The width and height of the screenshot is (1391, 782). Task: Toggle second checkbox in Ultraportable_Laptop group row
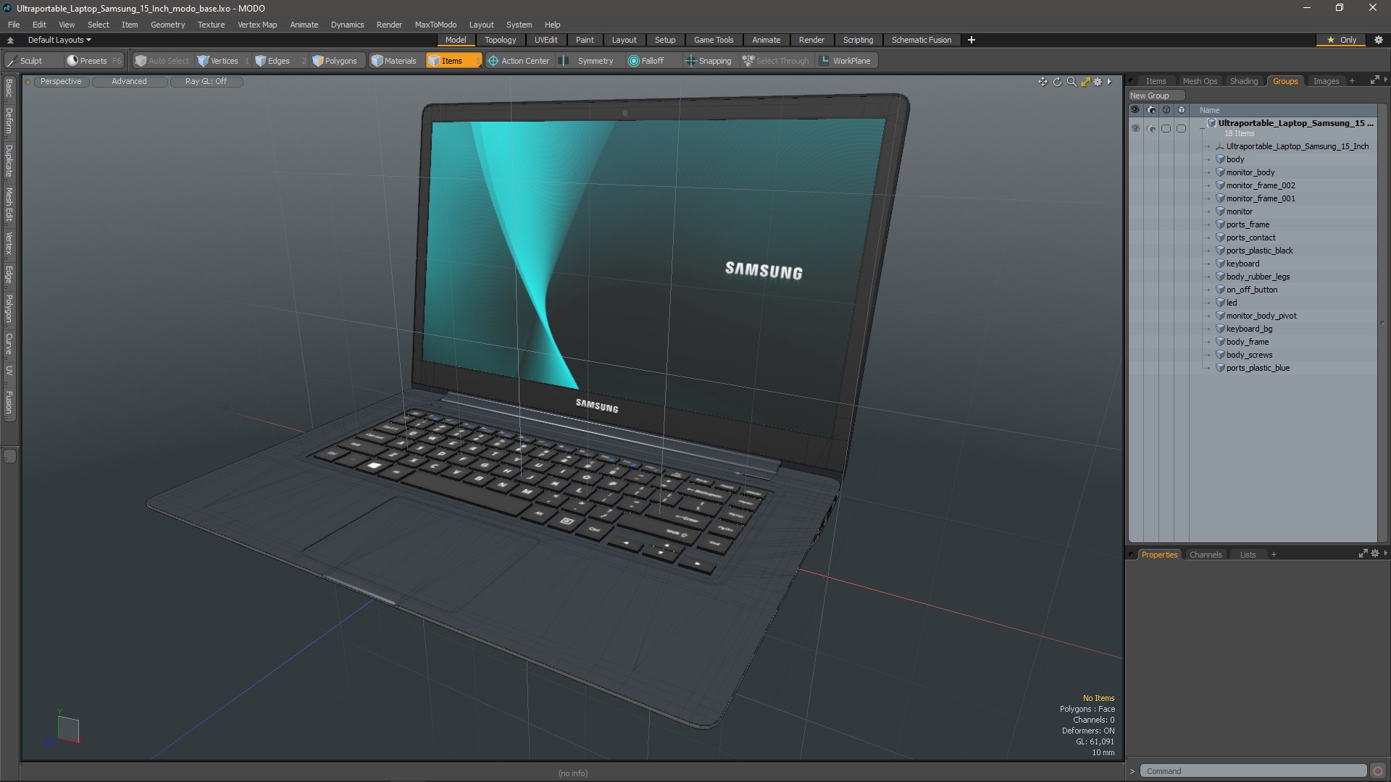point(1182,128)
